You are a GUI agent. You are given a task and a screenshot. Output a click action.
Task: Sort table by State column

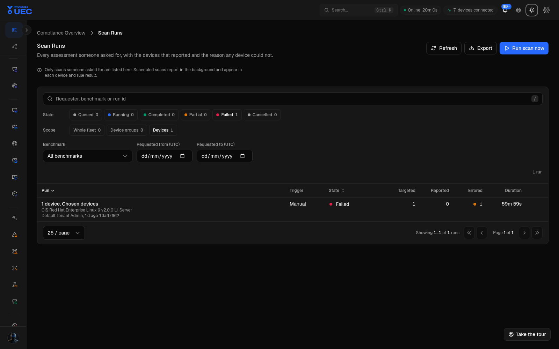coord(336,191)
